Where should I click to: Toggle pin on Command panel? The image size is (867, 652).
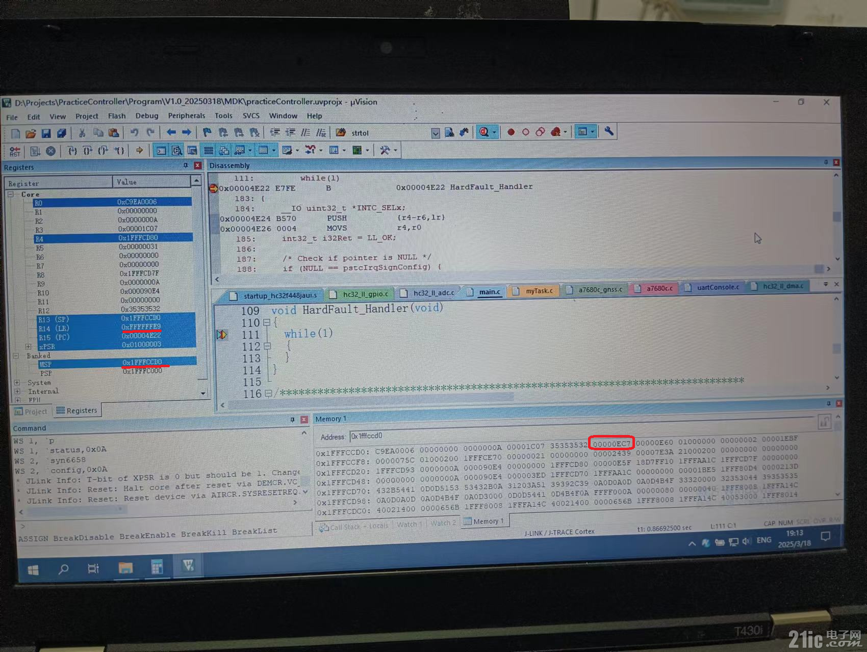pos(292,420)
